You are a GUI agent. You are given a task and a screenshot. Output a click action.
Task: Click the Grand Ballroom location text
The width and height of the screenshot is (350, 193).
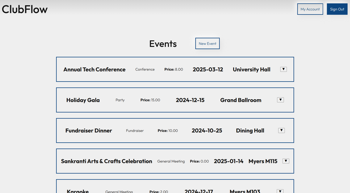pyautogui.click(x=240, y=100)
